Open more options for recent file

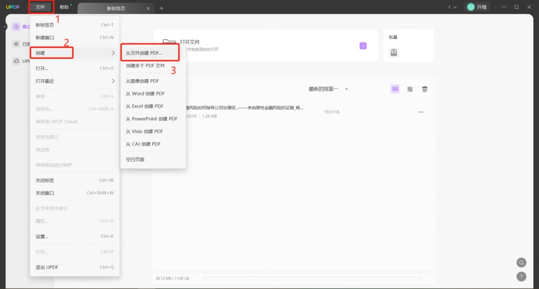click(x=421, y=112)
